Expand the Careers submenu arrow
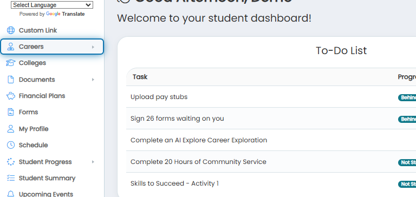 pyautogui.click(x=93, y=47)
